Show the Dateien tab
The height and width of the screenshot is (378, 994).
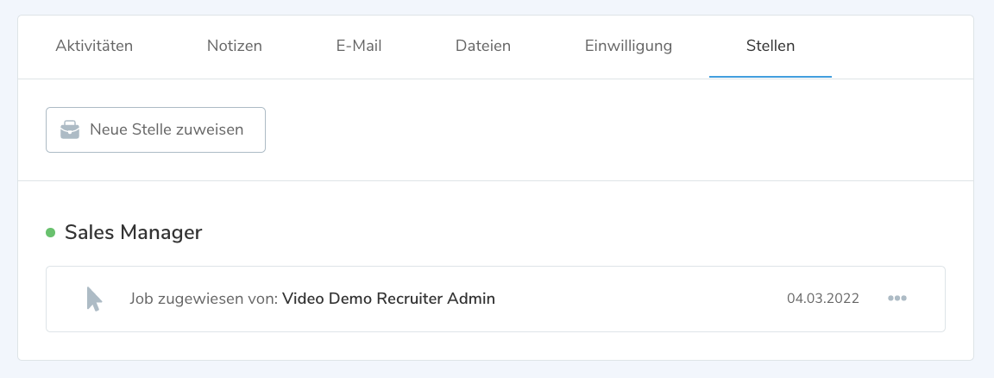pos(483,46)
